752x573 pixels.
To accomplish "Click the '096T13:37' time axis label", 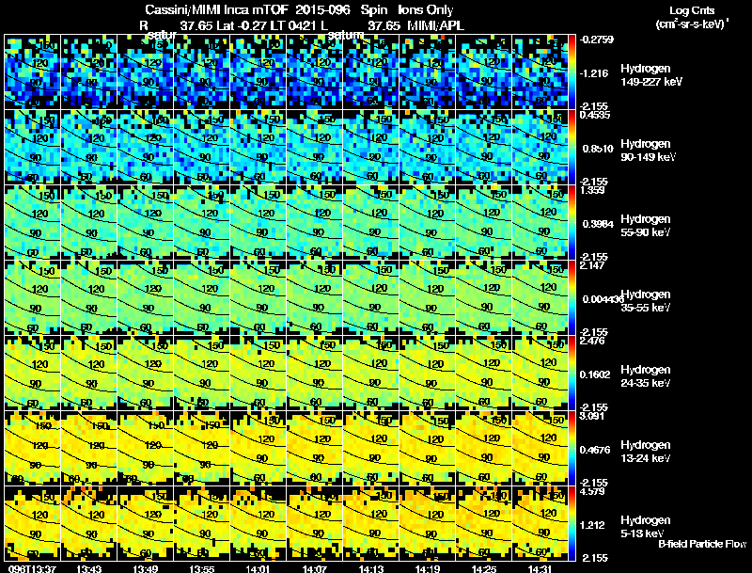I will point(31,568).
